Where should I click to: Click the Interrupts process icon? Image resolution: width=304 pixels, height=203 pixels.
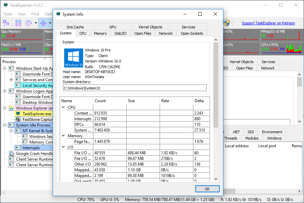(18, 148)
